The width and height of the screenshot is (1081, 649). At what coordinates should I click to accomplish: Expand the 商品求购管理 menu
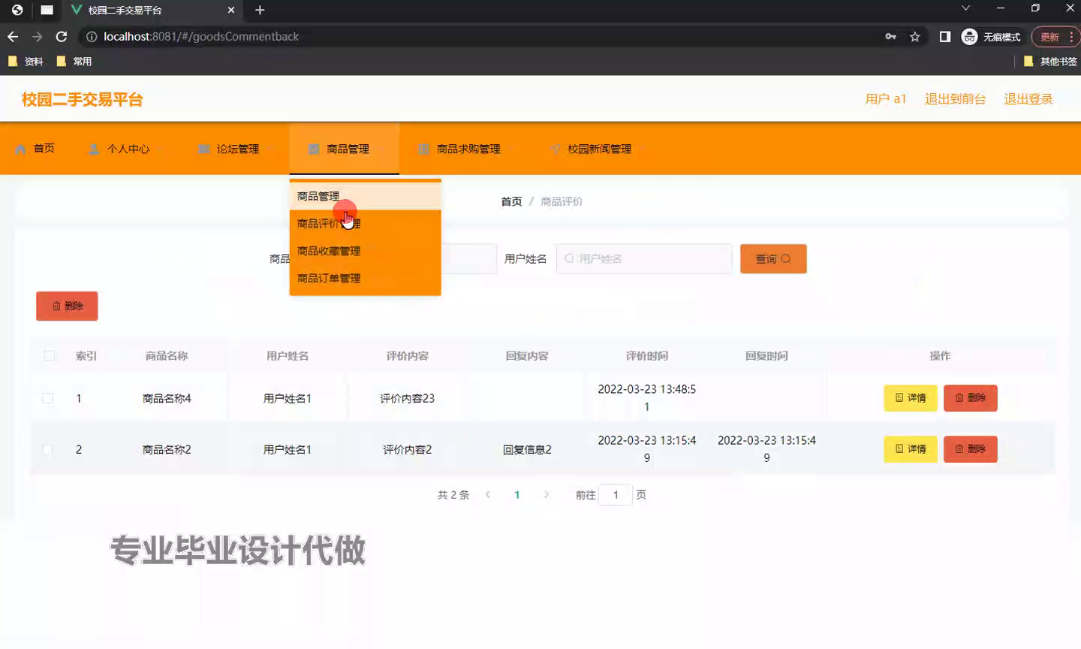(465, 149)
